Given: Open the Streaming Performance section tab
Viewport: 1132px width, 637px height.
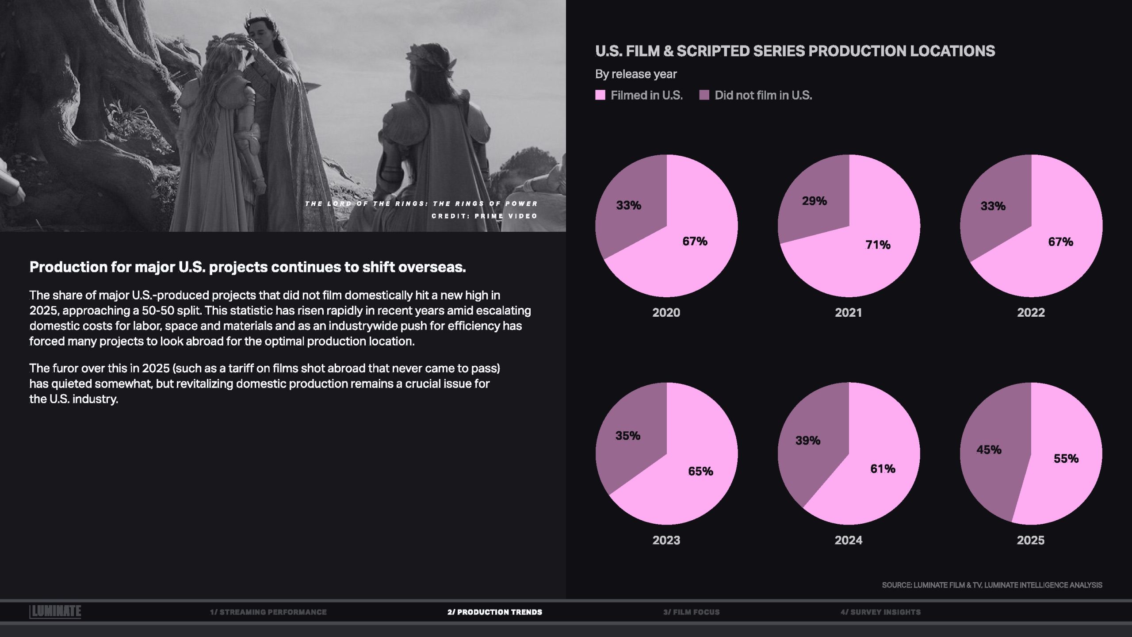Looking at the screenshot, I should [268, 612].
